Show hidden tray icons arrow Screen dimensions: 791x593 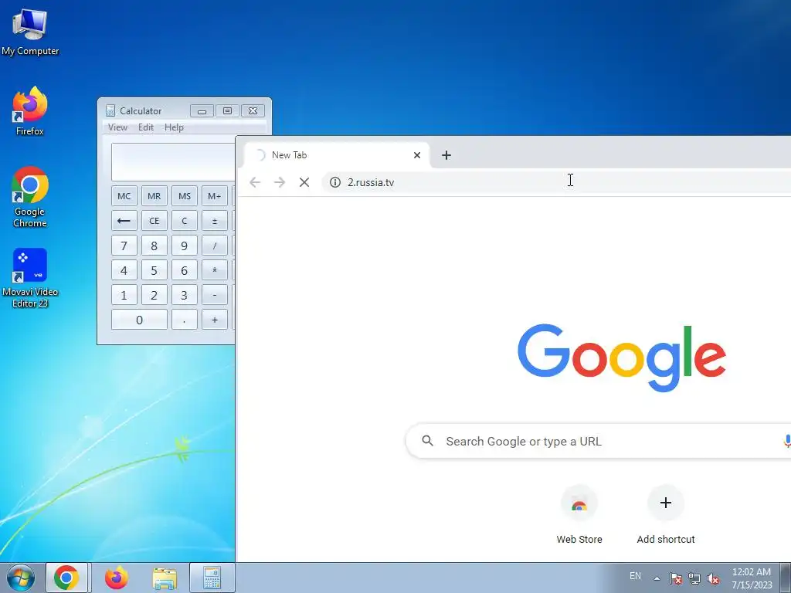[x=657, y=578]
